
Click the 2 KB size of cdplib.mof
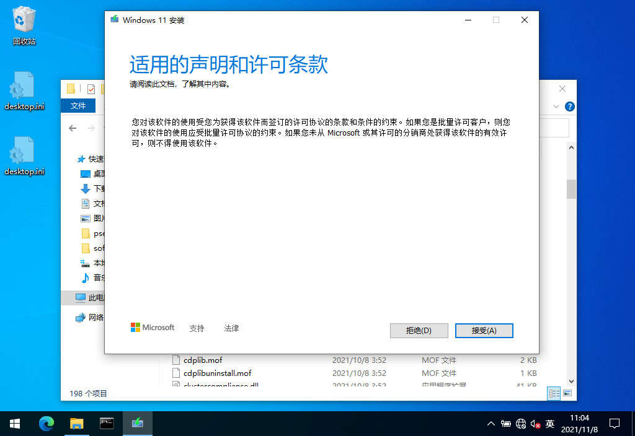click(528, 360)
